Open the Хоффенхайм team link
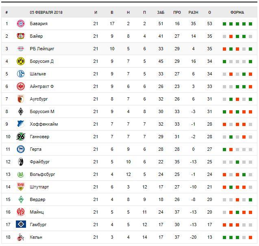Image resolution: width=259 pixels, height=246 pixels. [x=44, y=124]
